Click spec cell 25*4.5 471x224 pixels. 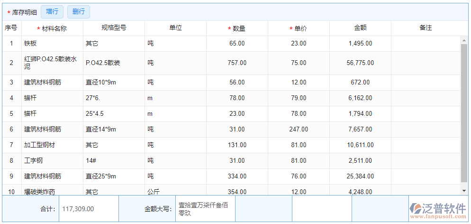114,113
